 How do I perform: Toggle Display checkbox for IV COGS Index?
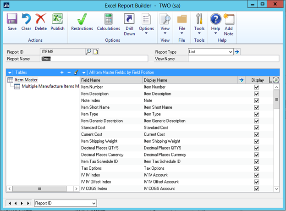(257, 189)
